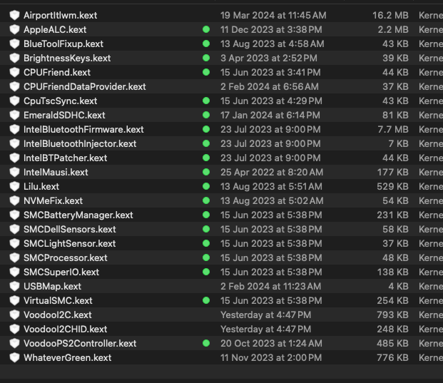Click the IntelMausi.kext icon
This screenshot has height=383, width=443.
(14, 172)
